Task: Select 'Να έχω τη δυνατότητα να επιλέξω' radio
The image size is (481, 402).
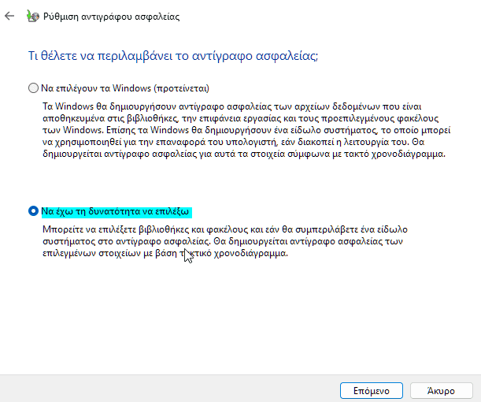Action: coord(33,211)
